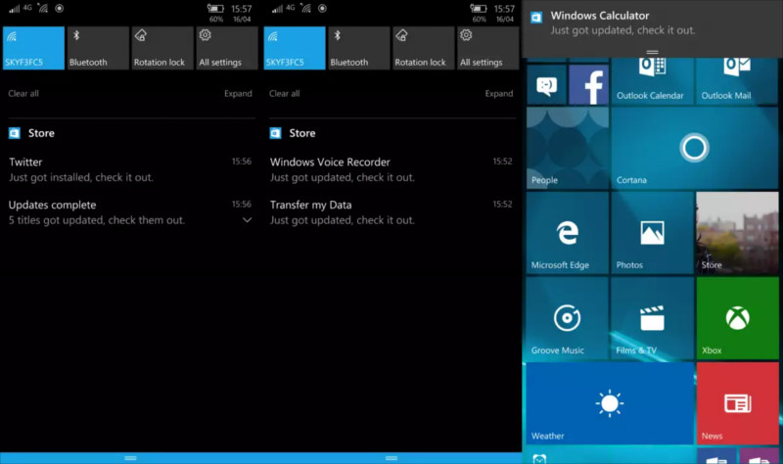783x464 pixels.
Task: Tap action center bottom handle under Twitter screen
Action: click(x=130, y=458)
